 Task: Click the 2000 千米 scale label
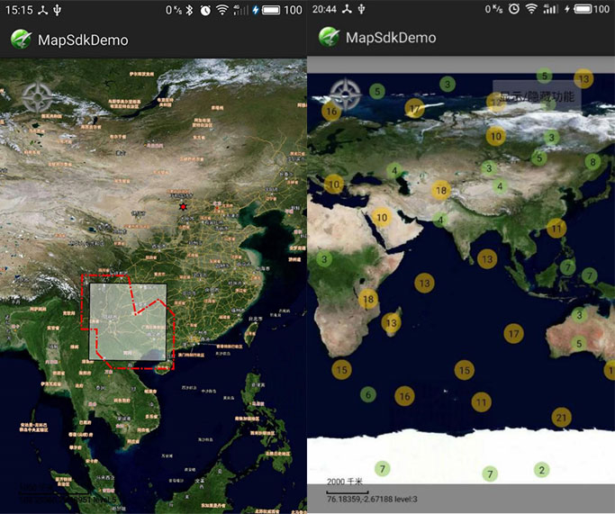tap(345, 482)
